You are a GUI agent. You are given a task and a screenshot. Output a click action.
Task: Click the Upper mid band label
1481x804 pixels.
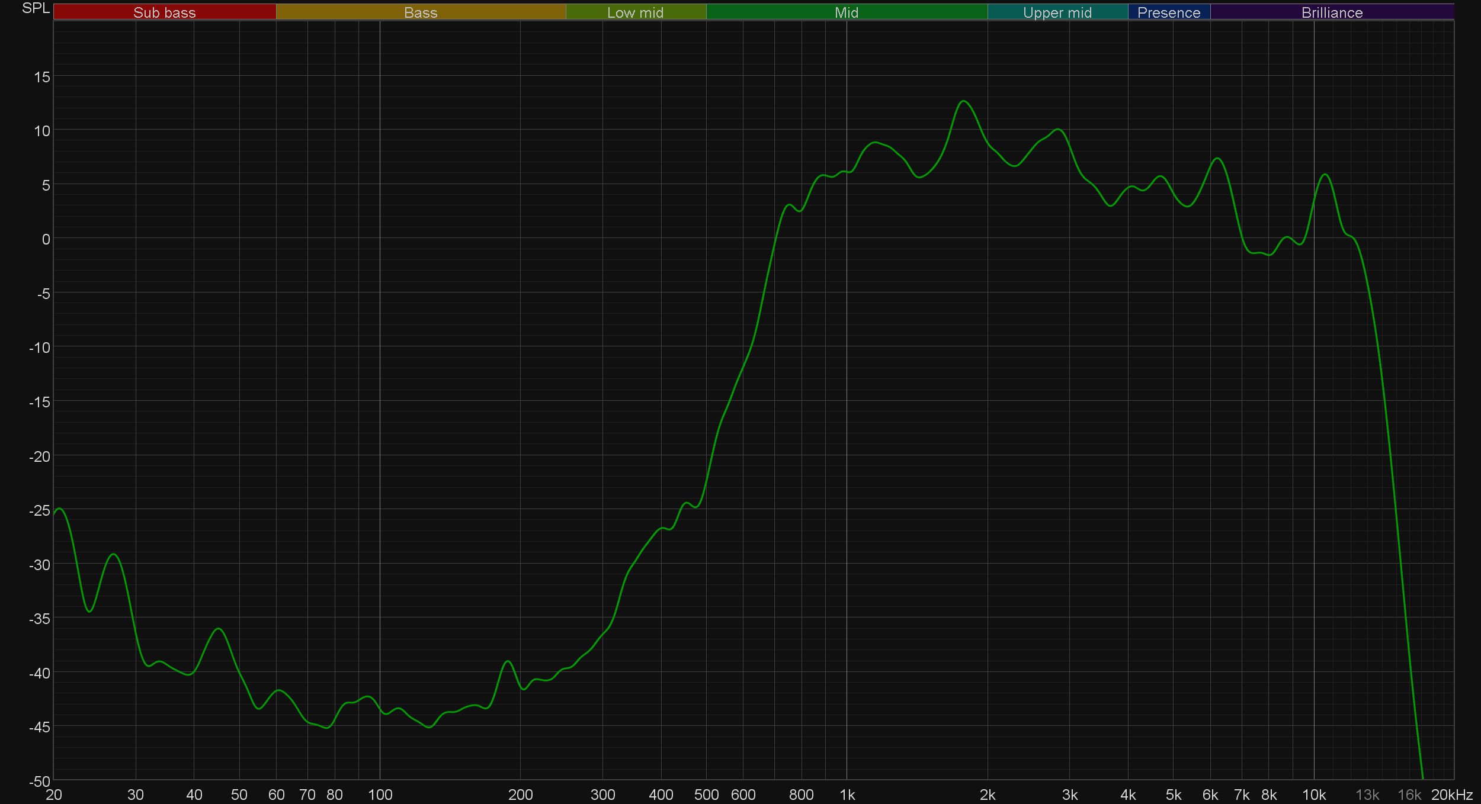click(x=1057, y=12)
